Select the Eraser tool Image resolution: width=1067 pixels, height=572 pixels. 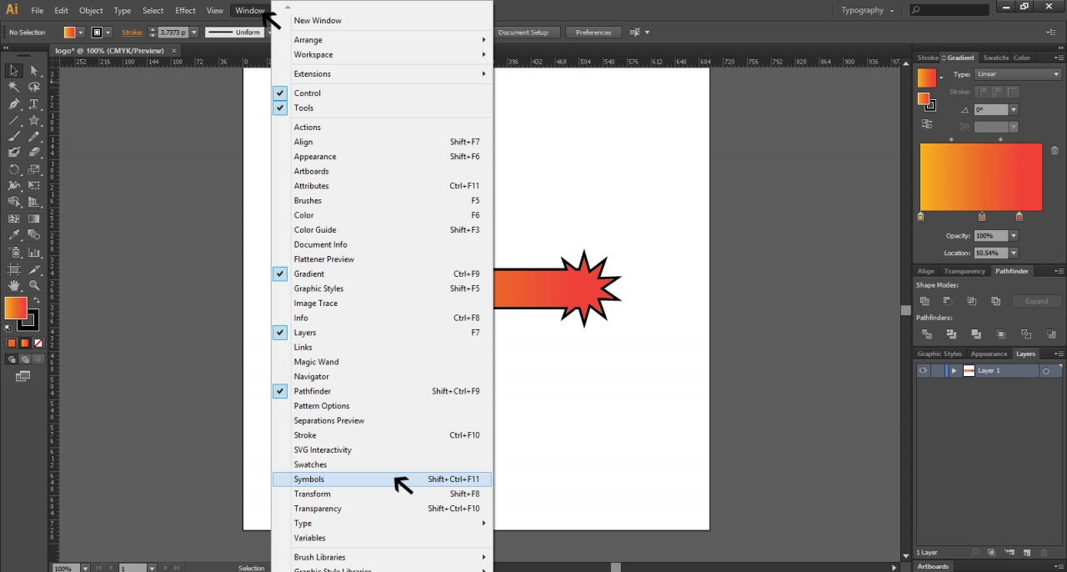point(34,153)
